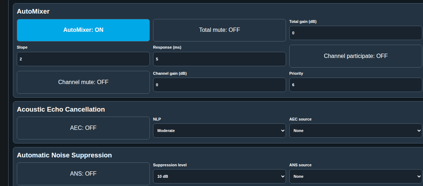Open the AEC source dropdown
Viewport: 423px width, 186px height.
(x=355, y=131)
